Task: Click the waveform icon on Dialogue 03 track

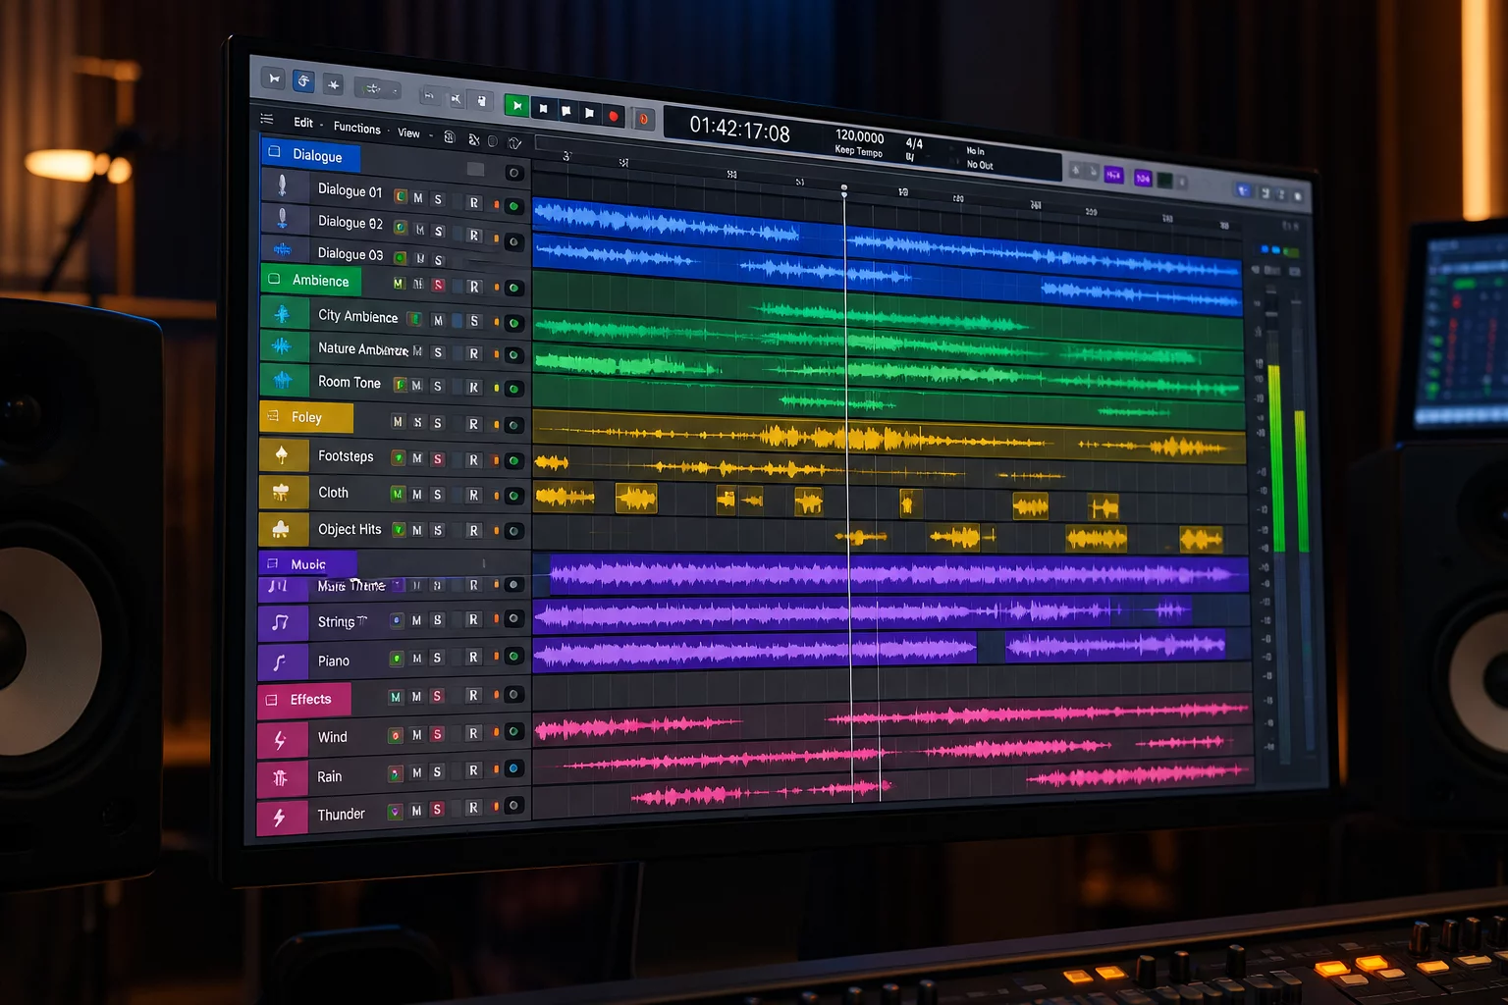Action: click(283, 249)
